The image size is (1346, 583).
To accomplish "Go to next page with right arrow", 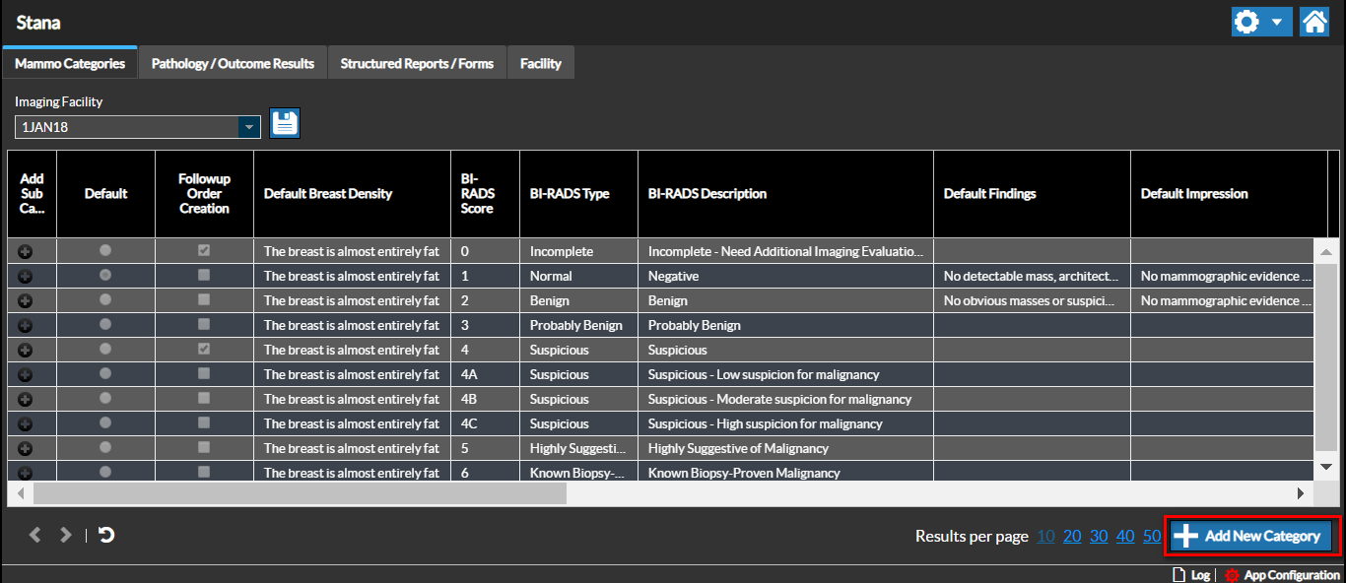I will pos(66,535).
